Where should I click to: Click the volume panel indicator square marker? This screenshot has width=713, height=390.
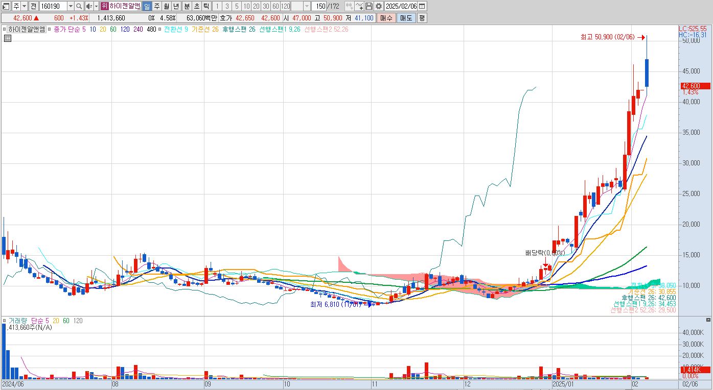tap(5, 321)
